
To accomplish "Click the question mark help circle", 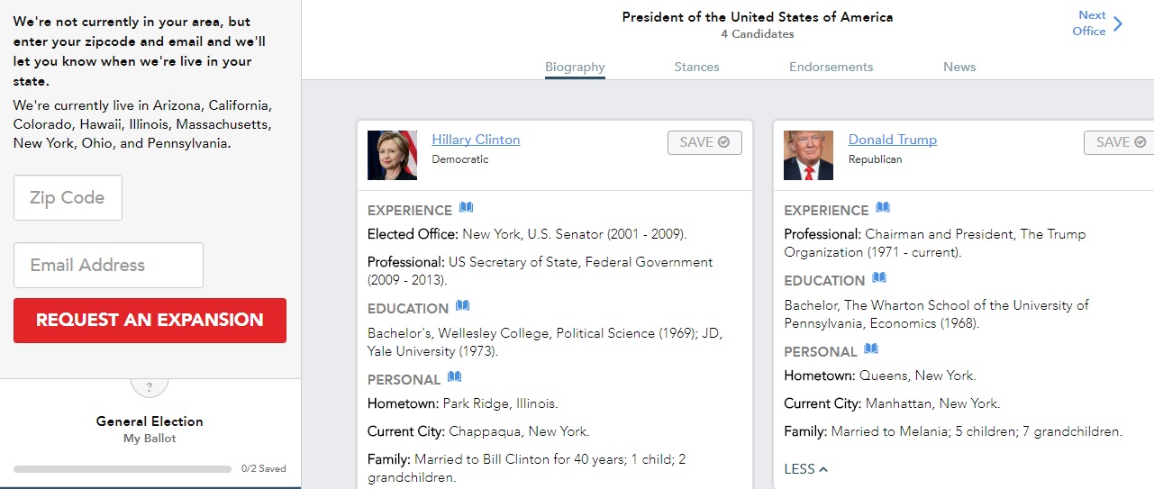I will (150, 386).
